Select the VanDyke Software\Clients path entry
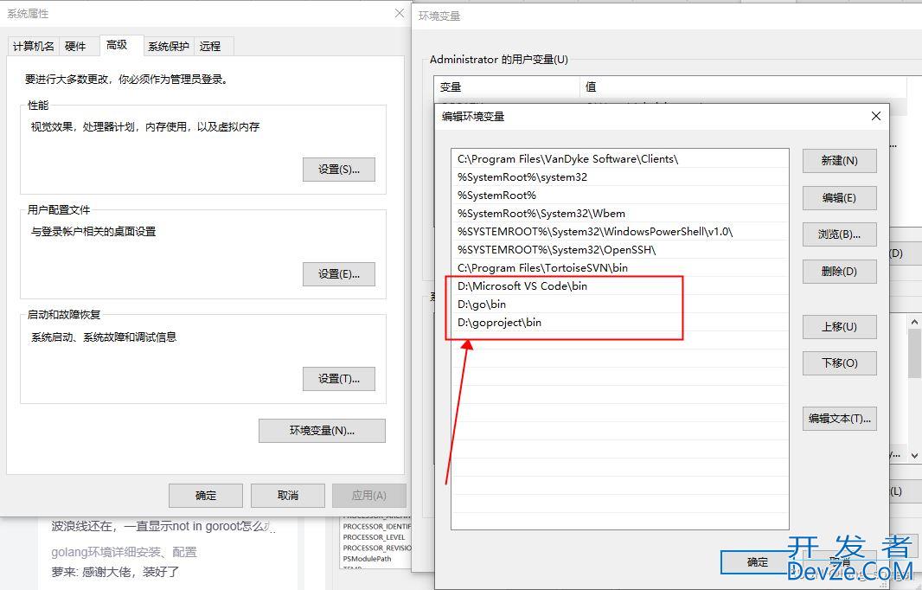 pos(620,159)
